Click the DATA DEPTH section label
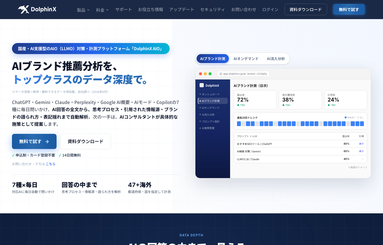The image size is (383, 245). [x=191, y=235]
